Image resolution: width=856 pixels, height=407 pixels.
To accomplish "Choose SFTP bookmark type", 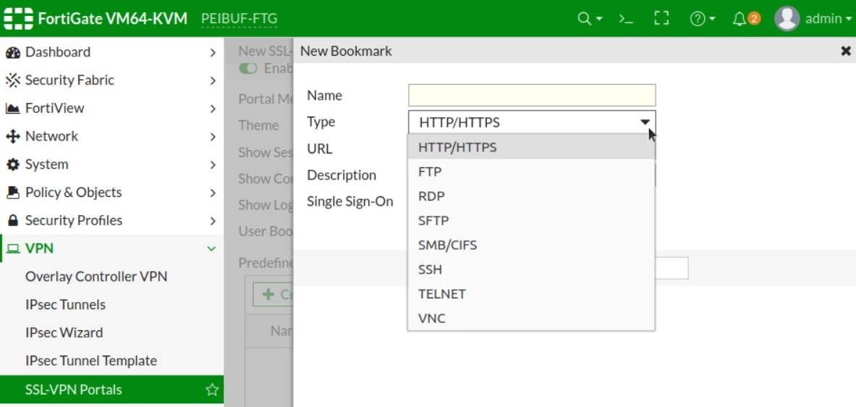I will click(x=531, y=221).
